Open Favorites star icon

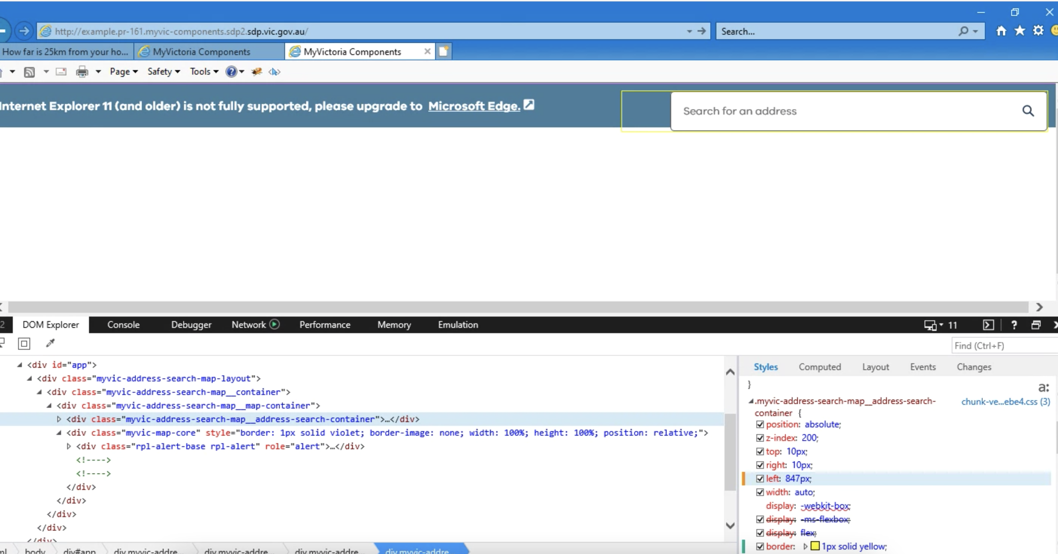pyautogui.click(x=1020, y=31)
